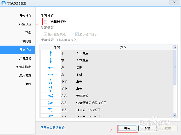Enable the 开启鼠标手势 checkbox
181x135 pixels.
(x=45, y=22)
